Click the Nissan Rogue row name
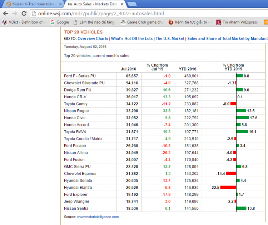268x225 pixels. (76, 111)
